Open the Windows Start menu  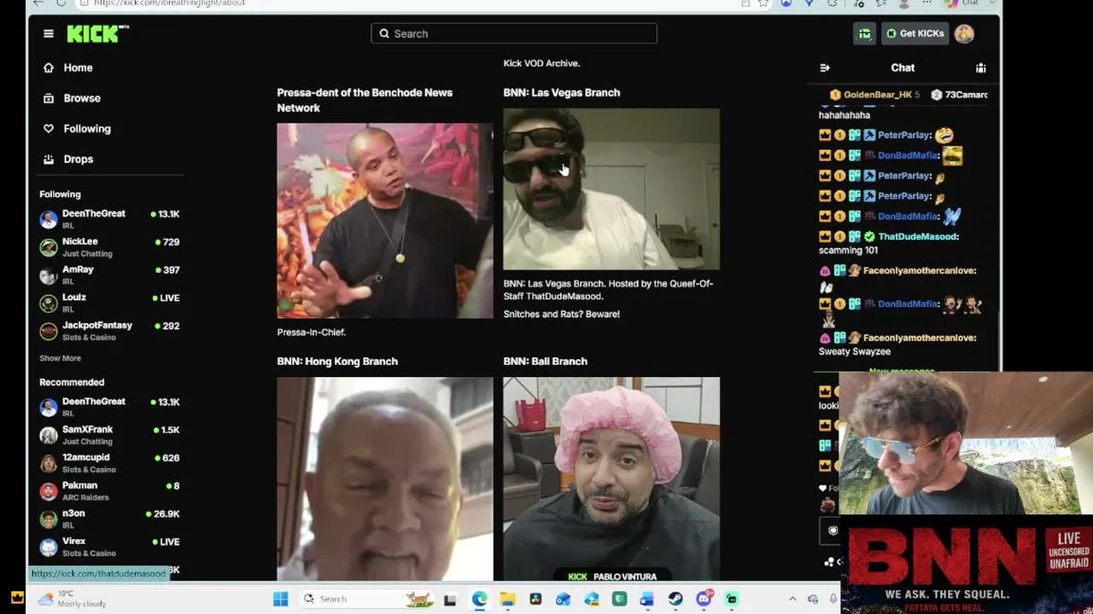click(281, 599)
